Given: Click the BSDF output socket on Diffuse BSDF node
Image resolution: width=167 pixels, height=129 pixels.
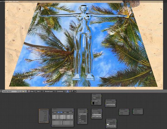Looking at the screenshot, I should coord(116,102).
